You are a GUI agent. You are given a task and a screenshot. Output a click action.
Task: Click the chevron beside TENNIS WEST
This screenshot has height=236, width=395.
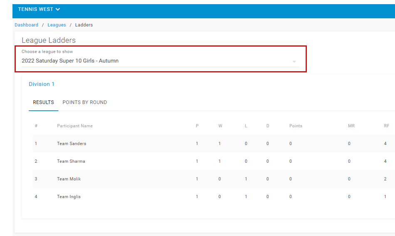(58, 9)
